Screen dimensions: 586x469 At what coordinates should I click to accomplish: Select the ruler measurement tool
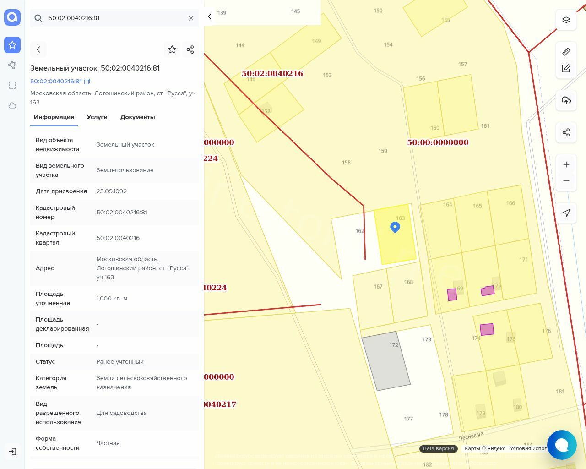(566, 52)
